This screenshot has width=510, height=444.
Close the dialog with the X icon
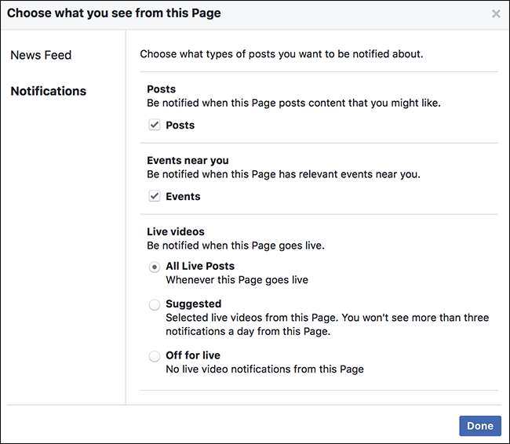coord(495,13)
